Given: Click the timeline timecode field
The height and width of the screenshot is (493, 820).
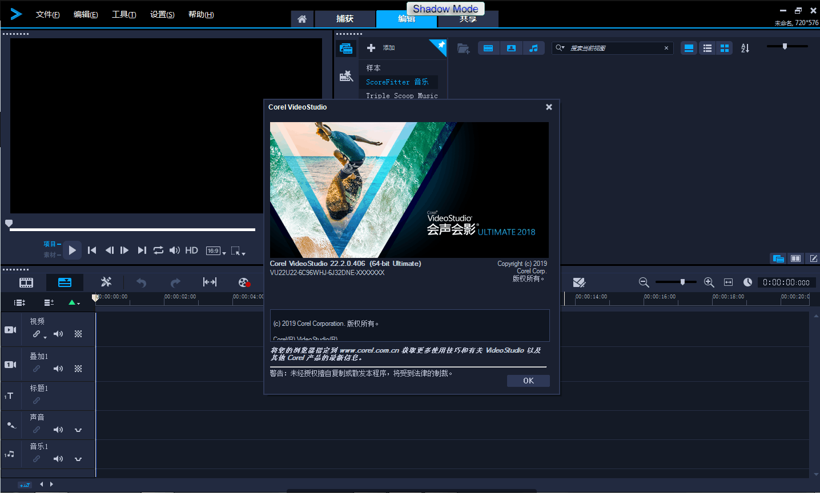Looking at the screenshot, I should coord(786,282).
